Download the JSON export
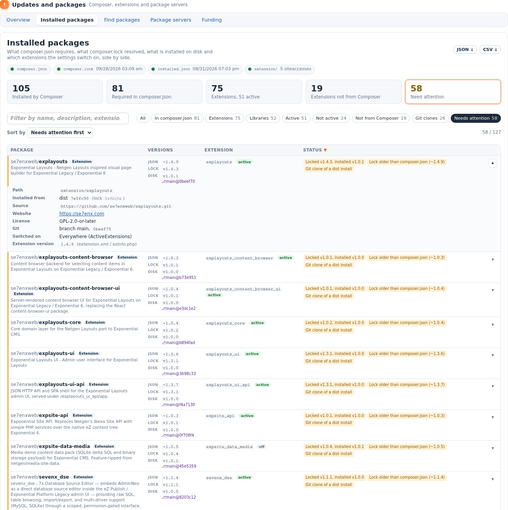Image resolution: width=508 pixels, height=510 pixels. pos(465,49)
